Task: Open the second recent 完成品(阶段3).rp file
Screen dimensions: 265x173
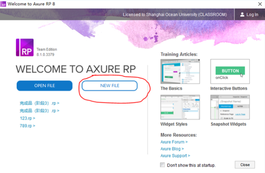Action: click(x=39, y=111)
